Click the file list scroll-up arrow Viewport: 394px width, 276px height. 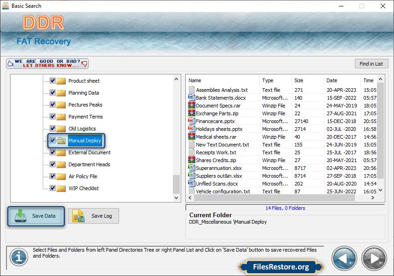click(x=380, y=79)
